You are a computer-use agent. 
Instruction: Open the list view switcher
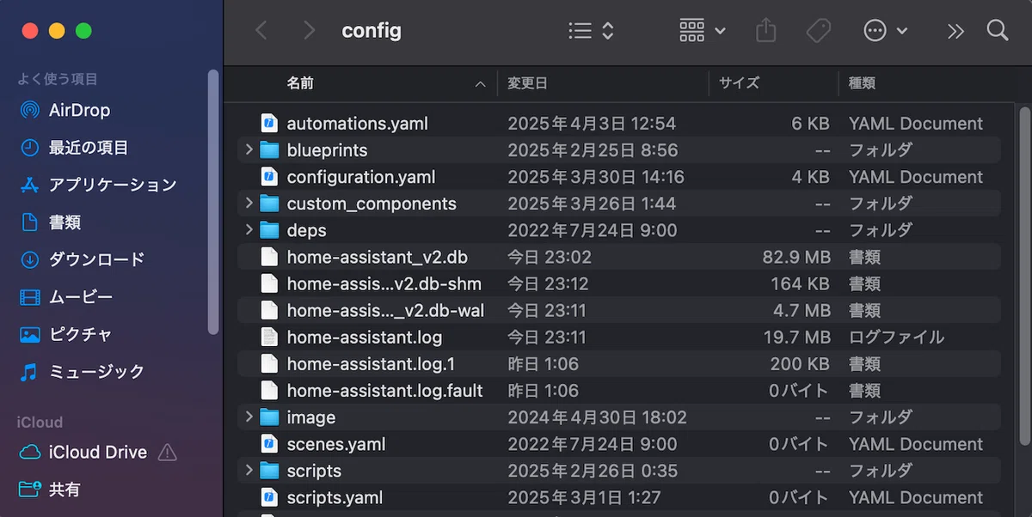point(591,31)
